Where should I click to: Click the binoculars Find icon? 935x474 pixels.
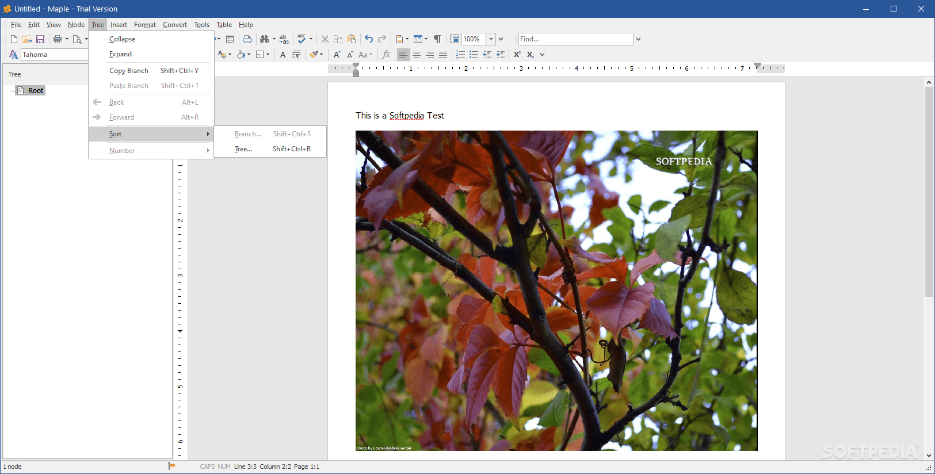(264, 39)
